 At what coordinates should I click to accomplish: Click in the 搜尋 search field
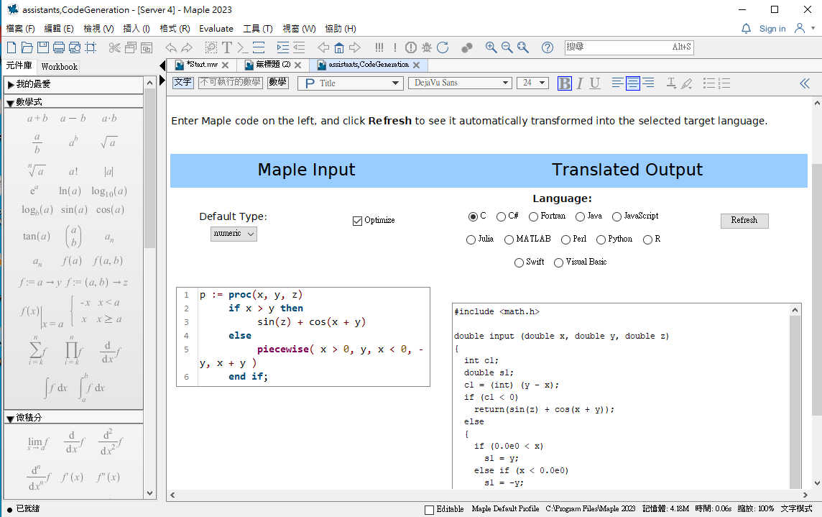pyautogui.click(x=618, y=47)
